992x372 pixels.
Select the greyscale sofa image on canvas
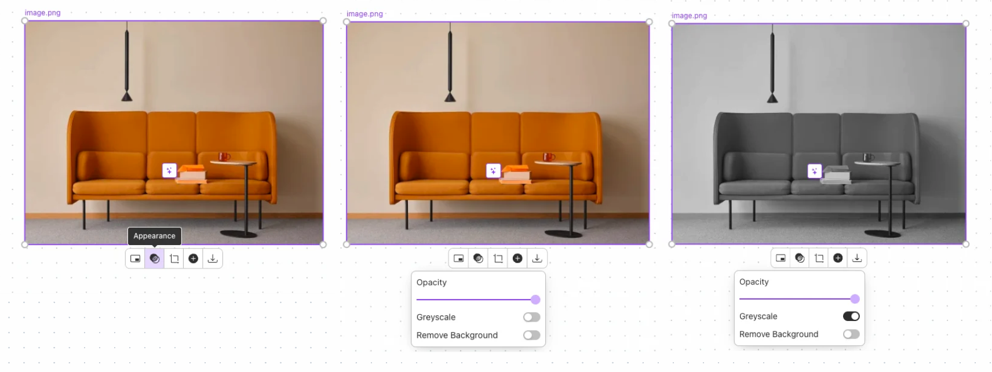(x=819, y=134)
